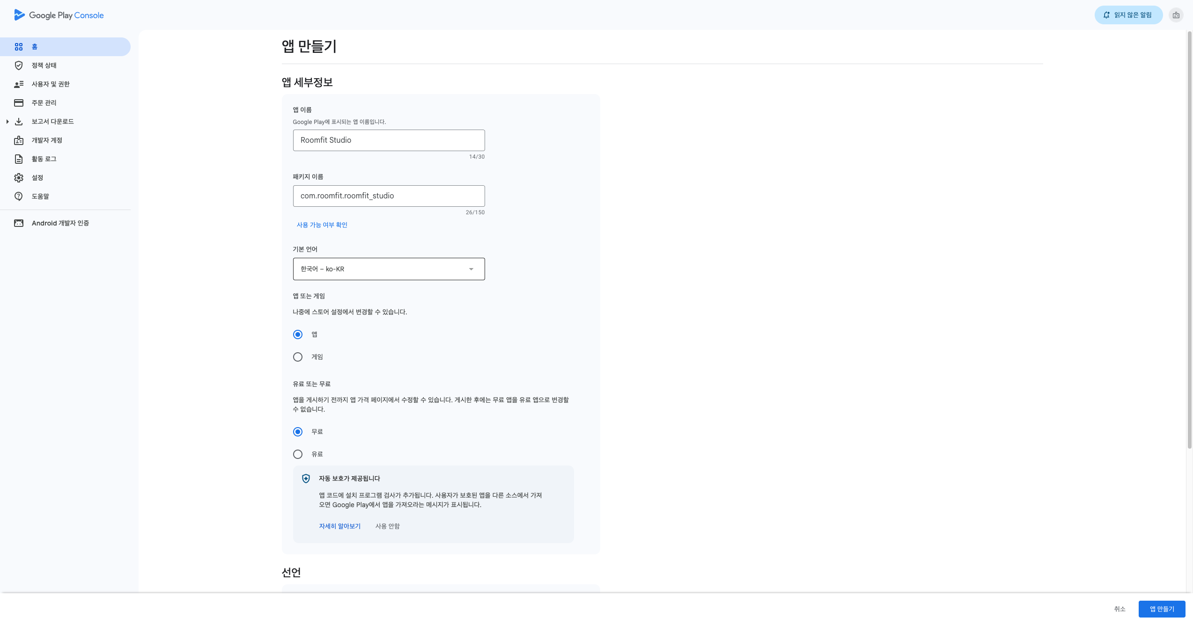Select the 게임 radio button

tap(298, 357)
